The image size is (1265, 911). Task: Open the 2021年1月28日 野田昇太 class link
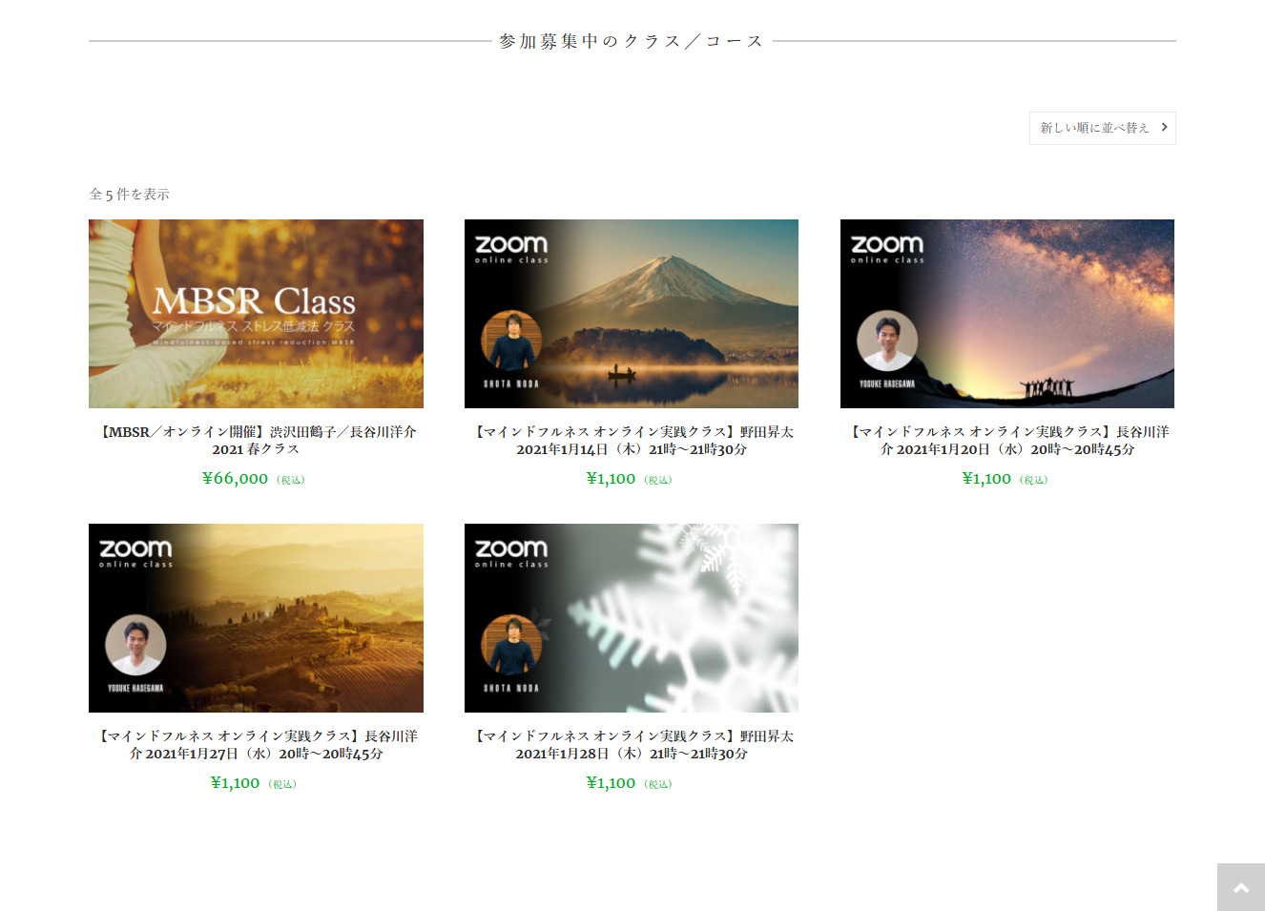click(x=632, y=744)
